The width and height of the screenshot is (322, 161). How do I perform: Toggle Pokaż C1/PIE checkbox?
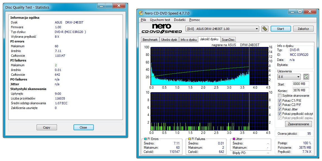pos(280,100)
